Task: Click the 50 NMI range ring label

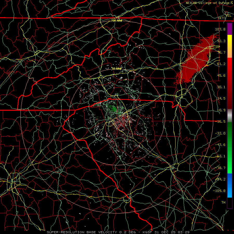Action: click(x=116, y=69)
